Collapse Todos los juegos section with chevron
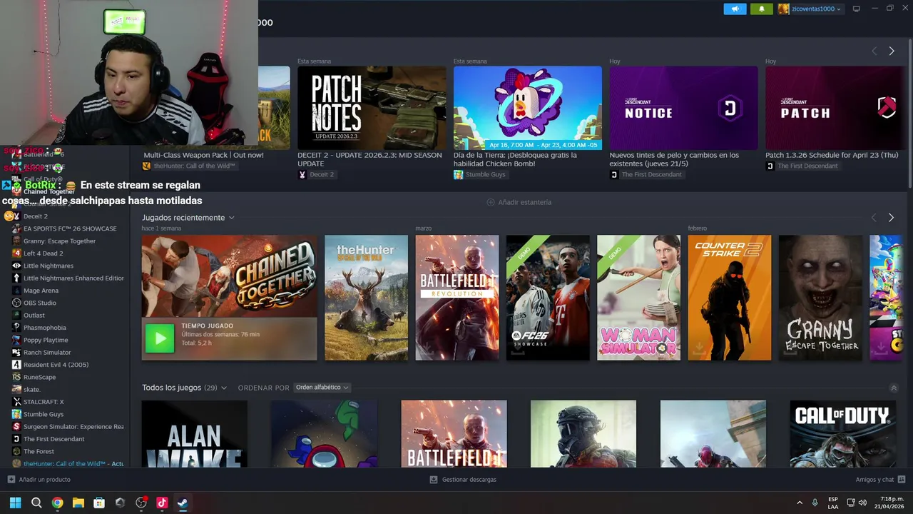 (x=894, y=388)
